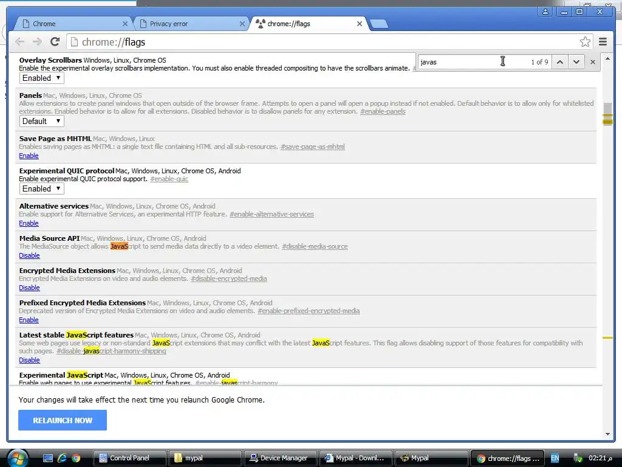The height and width of the screenshot is (467, 622).
Task: Click #enable-prefixed-encrypted-media anchor link
Action: pos(309,311)
